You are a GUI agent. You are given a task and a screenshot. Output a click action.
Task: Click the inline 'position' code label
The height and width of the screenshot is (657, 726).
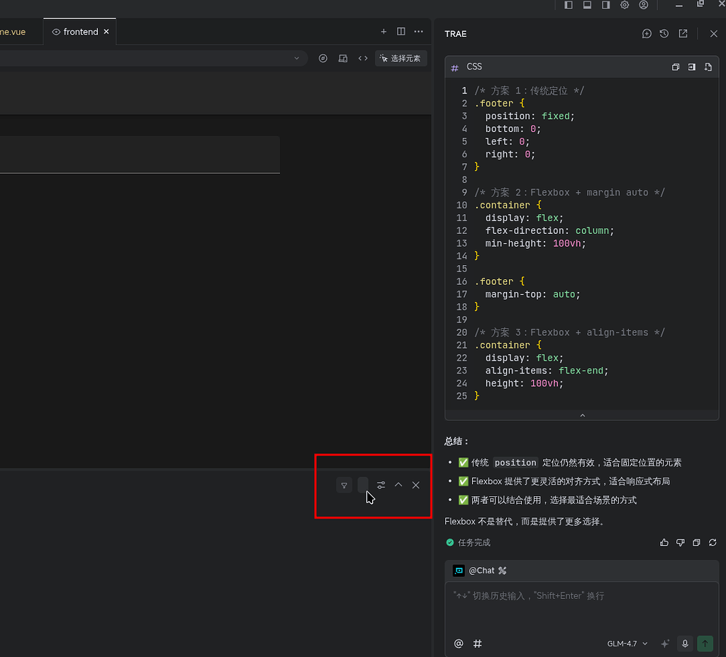tap(515, 463)
